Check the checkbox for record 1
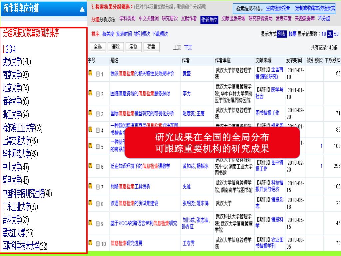Viewport: 341px width, 256px height. 98,74
